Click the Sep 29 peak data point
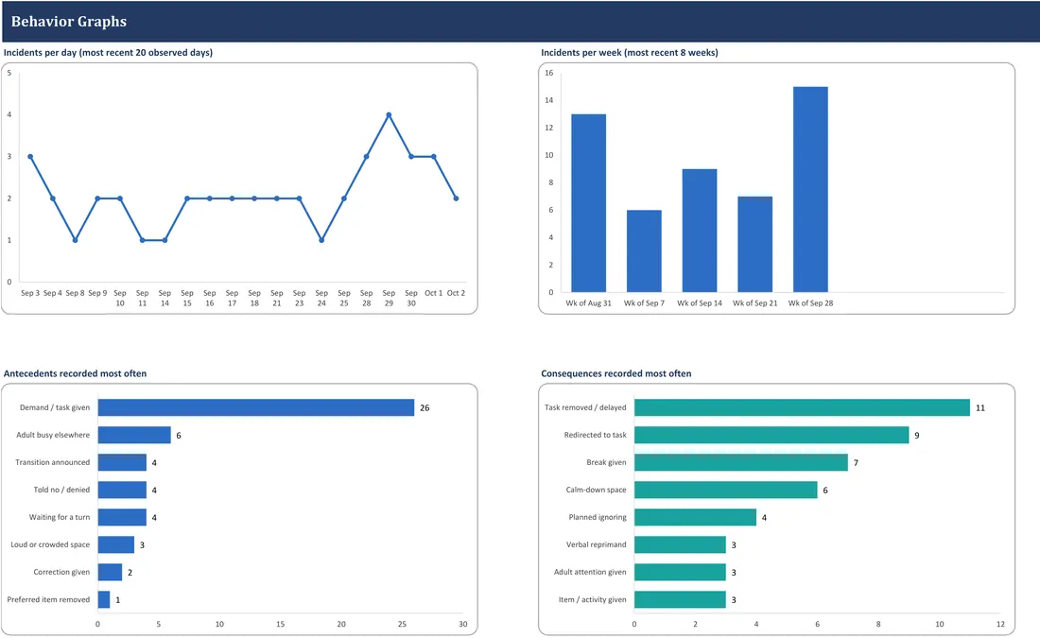 389,114
